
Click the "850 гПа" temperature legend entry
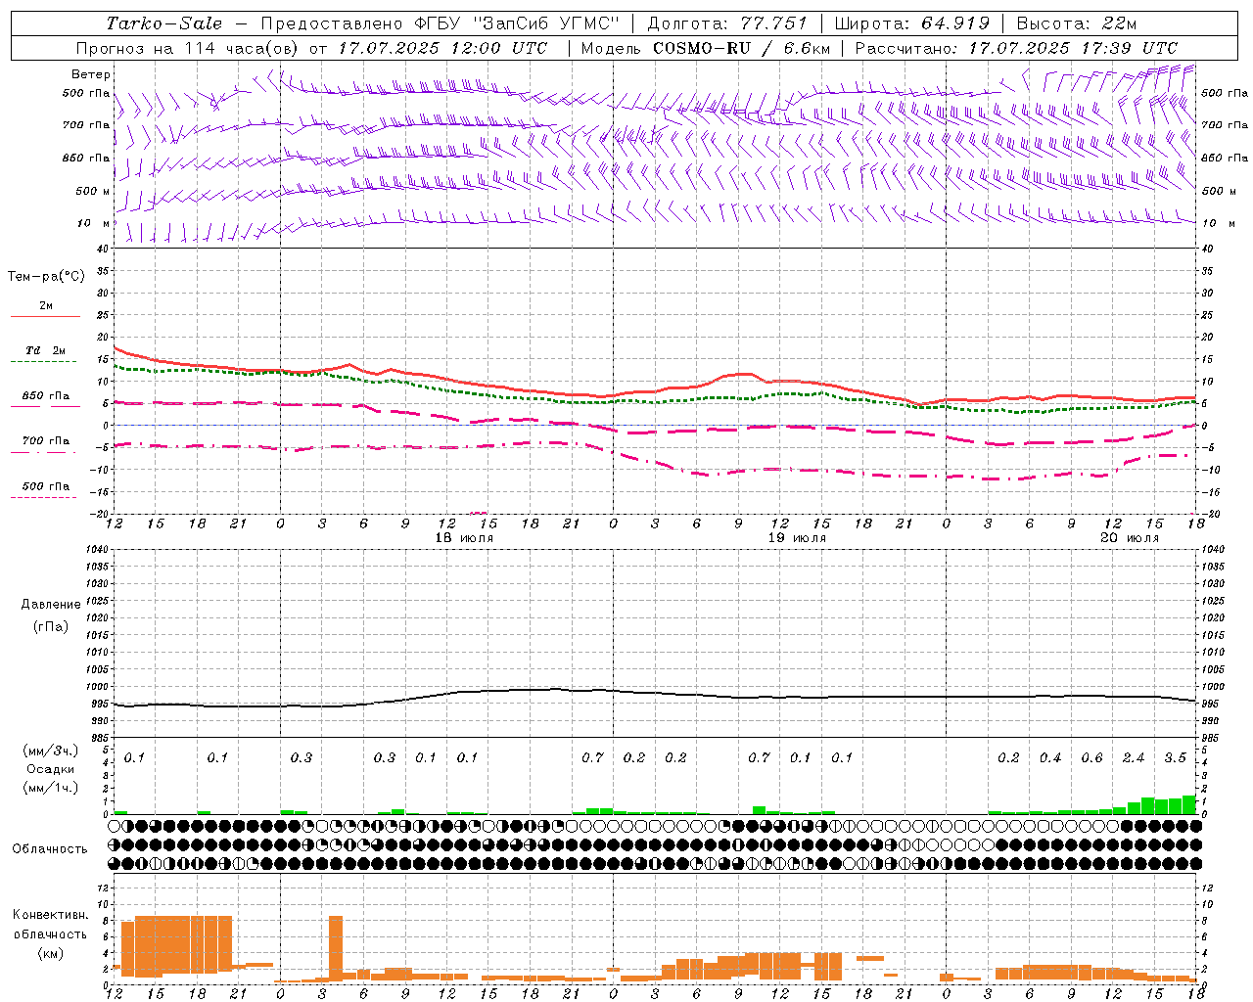click(46, 396)
